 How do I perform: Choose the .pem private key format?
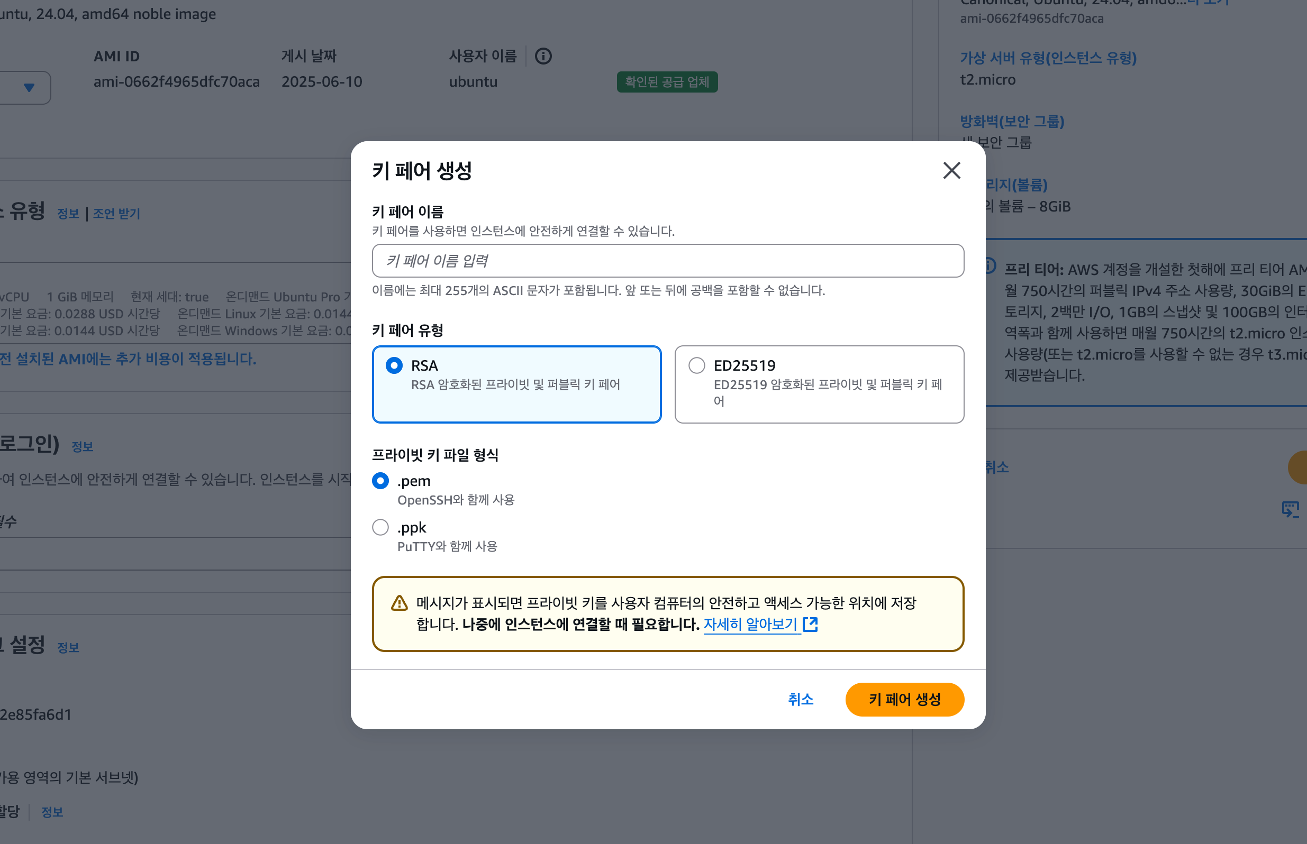(x=380, y=481)
